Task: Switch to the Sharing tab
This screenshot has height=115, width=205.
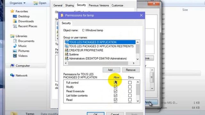Action: pos(70,5)
